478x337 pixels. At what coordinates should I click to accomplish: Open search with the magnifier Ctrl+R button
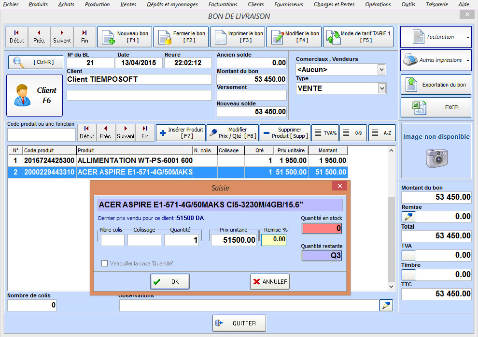pos(36,62)
